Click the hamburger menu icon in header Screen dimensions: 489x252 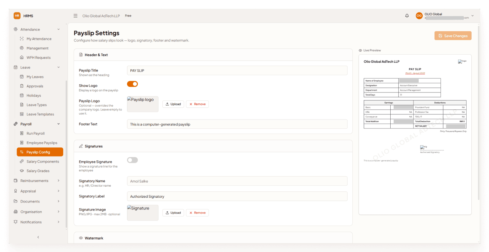(75, 16)
